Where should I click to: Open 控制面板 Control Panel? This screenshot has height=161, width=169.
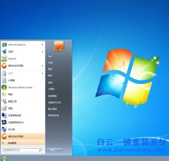point(52,96)
